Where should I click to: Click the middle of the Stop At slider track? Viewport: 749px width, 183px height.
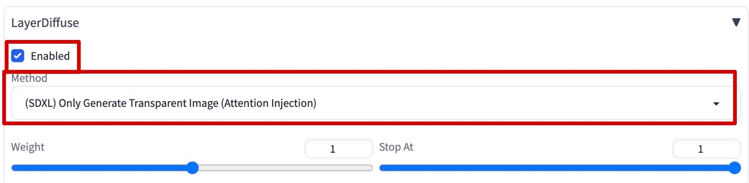557,168
